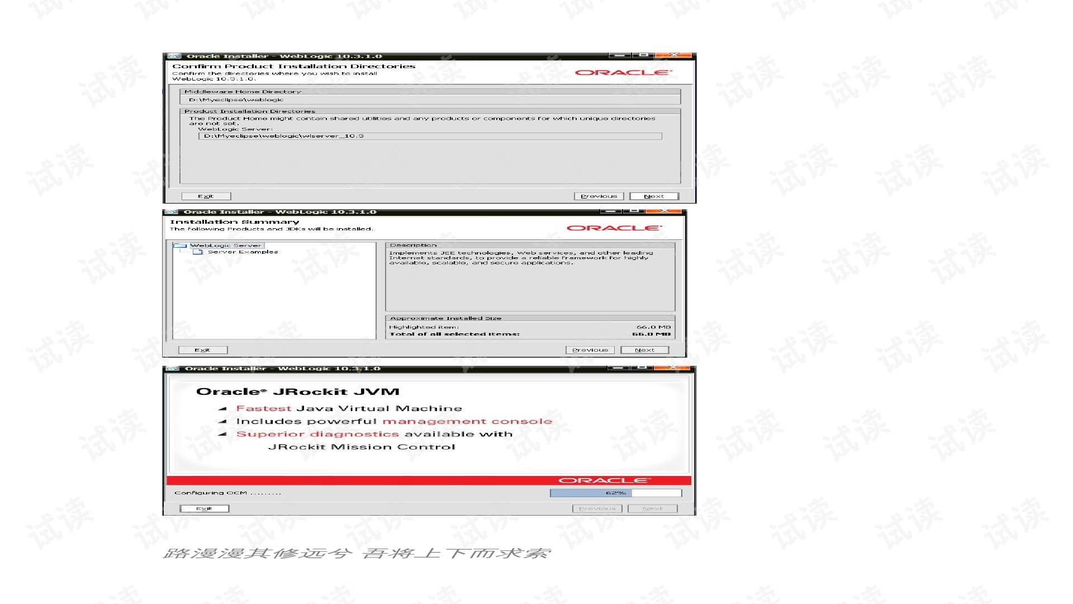Click the 'Product Installation Directories' group label

coord(250,111)
